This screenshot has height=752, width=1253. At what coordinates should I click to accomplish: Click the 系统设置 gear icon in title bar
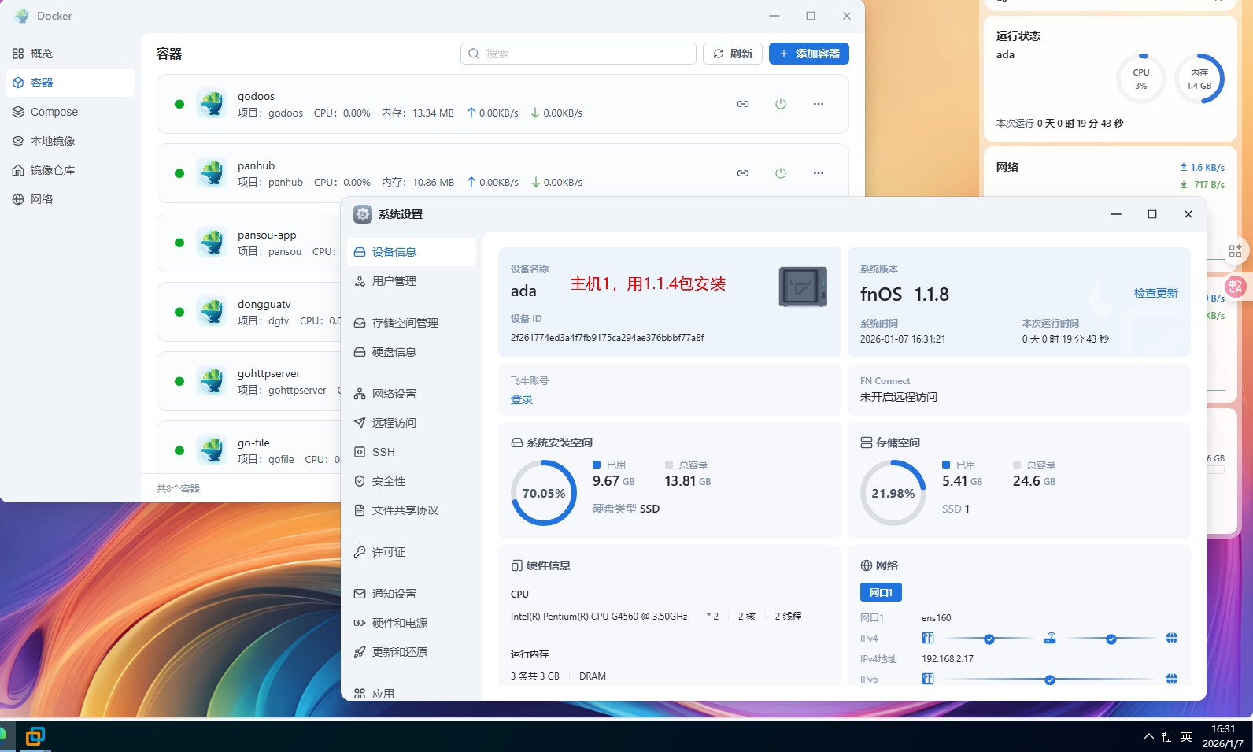coord(363,214)
